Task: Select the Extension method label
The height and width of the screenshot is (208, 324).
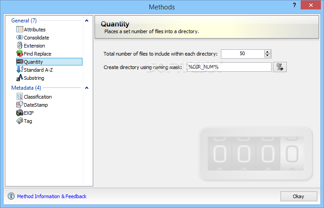Action: pos(35,46)
